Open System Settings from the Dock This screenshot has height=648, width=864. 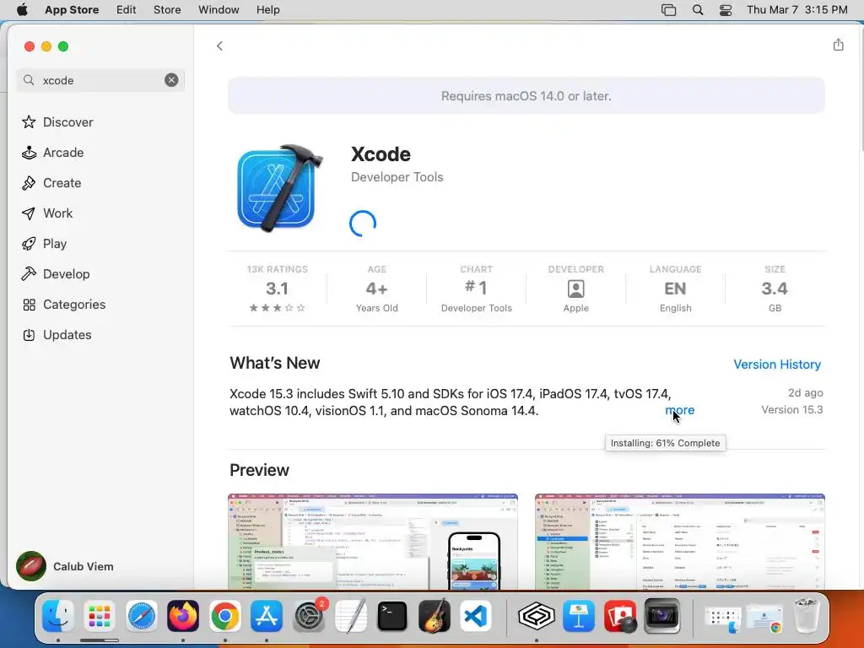[x=309, y=615]
